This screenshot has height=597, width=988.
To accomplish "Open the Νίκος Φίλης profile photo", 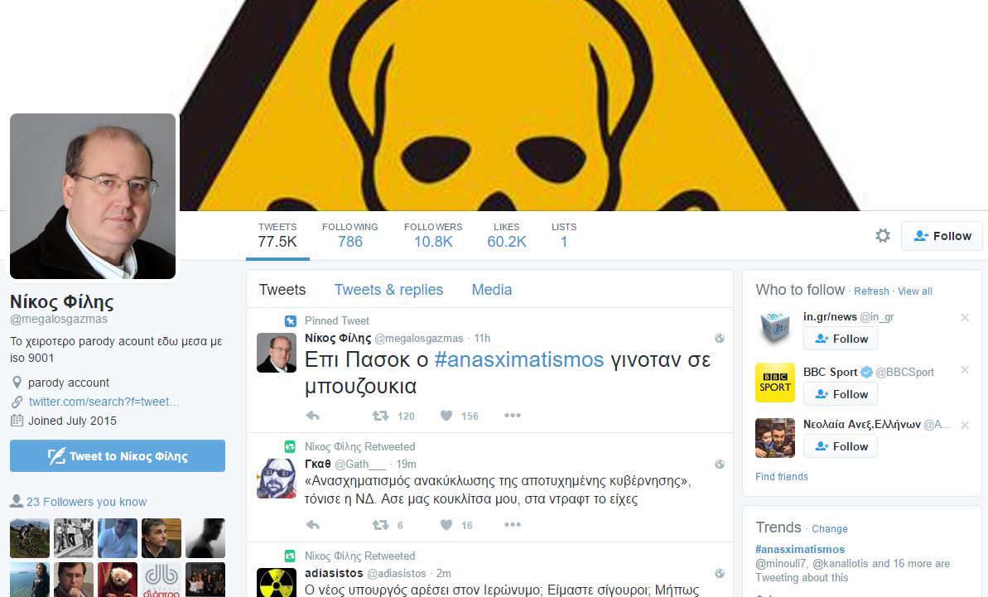I will [x=93, y=196].
